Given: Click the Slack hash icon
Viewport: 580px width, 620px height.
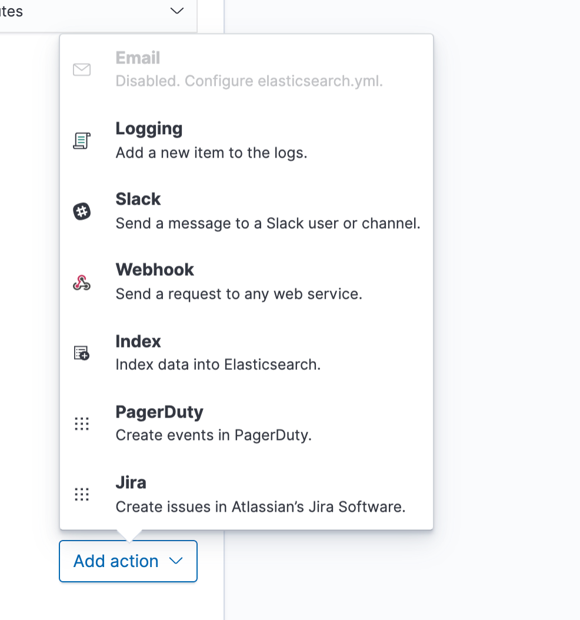Looking at the screenshot, I should 82,212.
